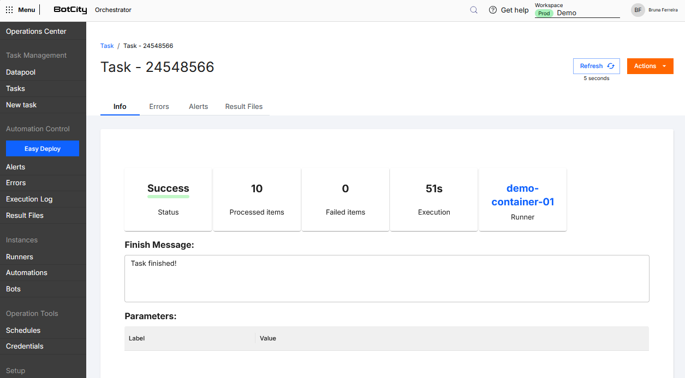
Task: Click the Get help question icon
Action: pyautogui.click(x=493, y=10)
